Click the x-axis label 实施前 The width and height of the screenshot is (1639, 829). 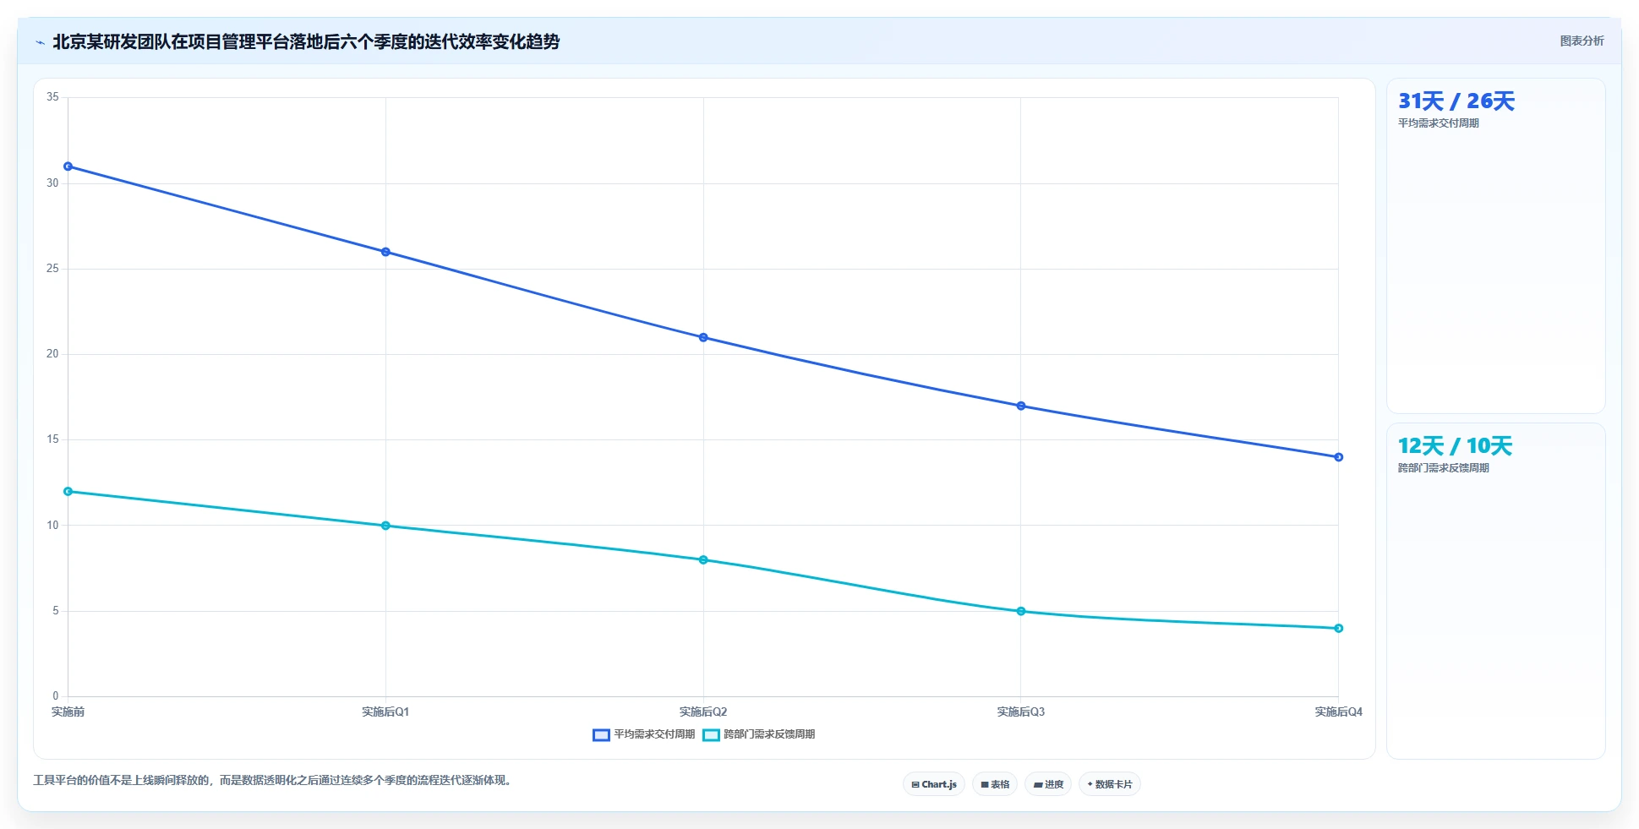(68, 712)
